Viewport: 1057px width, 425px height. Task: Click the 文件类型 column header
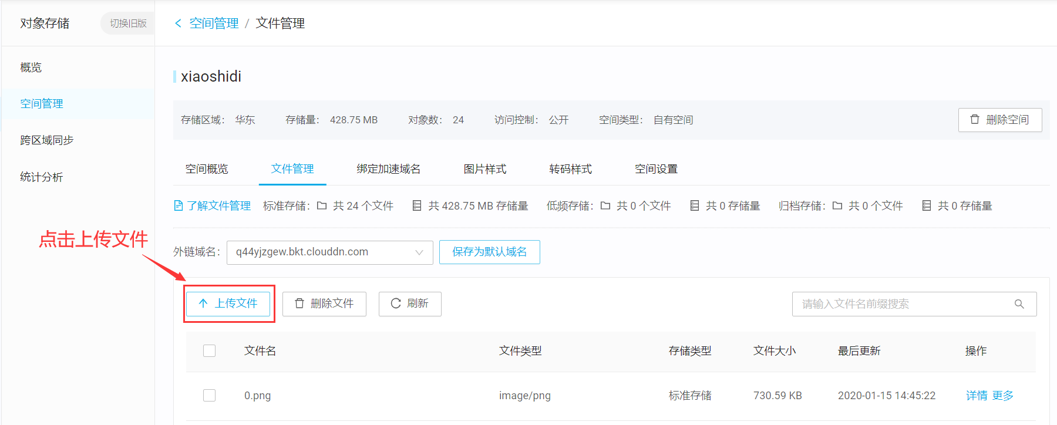click(x=520, y=351)
